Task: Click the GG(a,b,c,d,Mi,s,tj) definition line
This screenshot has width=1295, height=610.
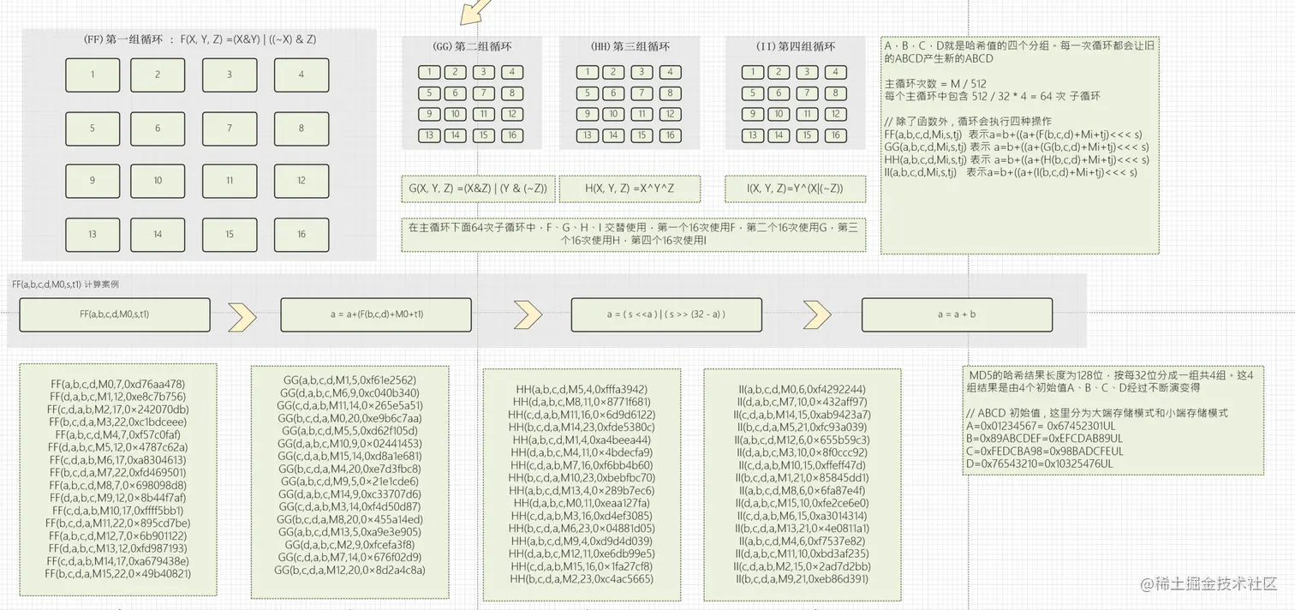Action: click(x=1017, y=147)
